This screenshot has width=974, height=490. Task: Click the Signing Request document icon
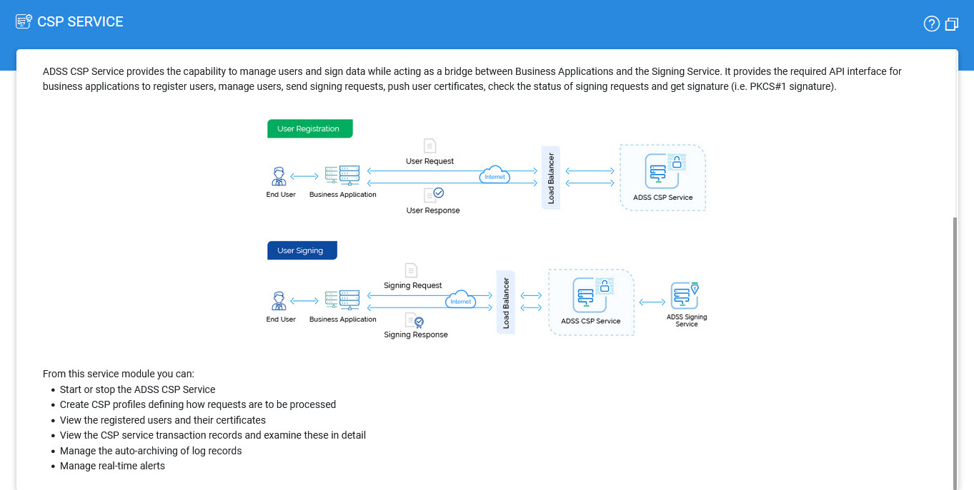pyautogui.click(x=411, y=270)
